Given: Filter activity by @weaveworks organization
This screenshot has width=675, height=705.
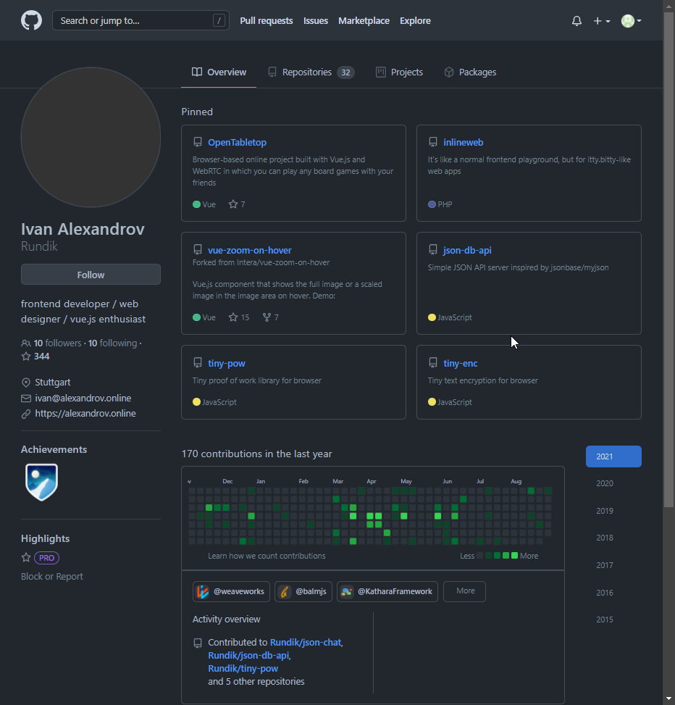Looking at the screenshot, I should click(232, 592).
